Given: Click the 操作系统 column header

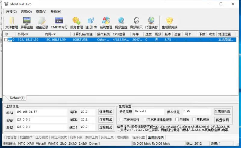Looking at the screenshot, I should tap(103, 34).
